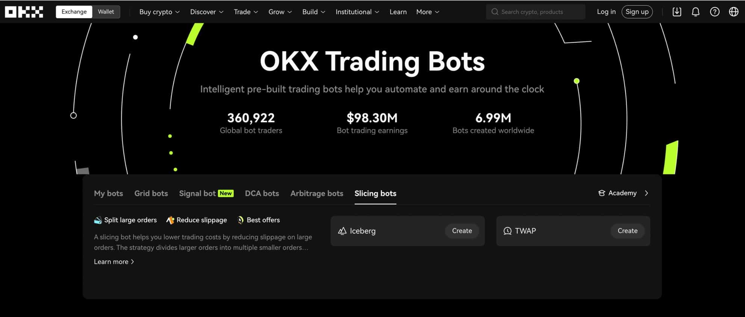The image size is (745, 317).
Task: Click the Academy graduation cap icon
Action: click(601, 193)
